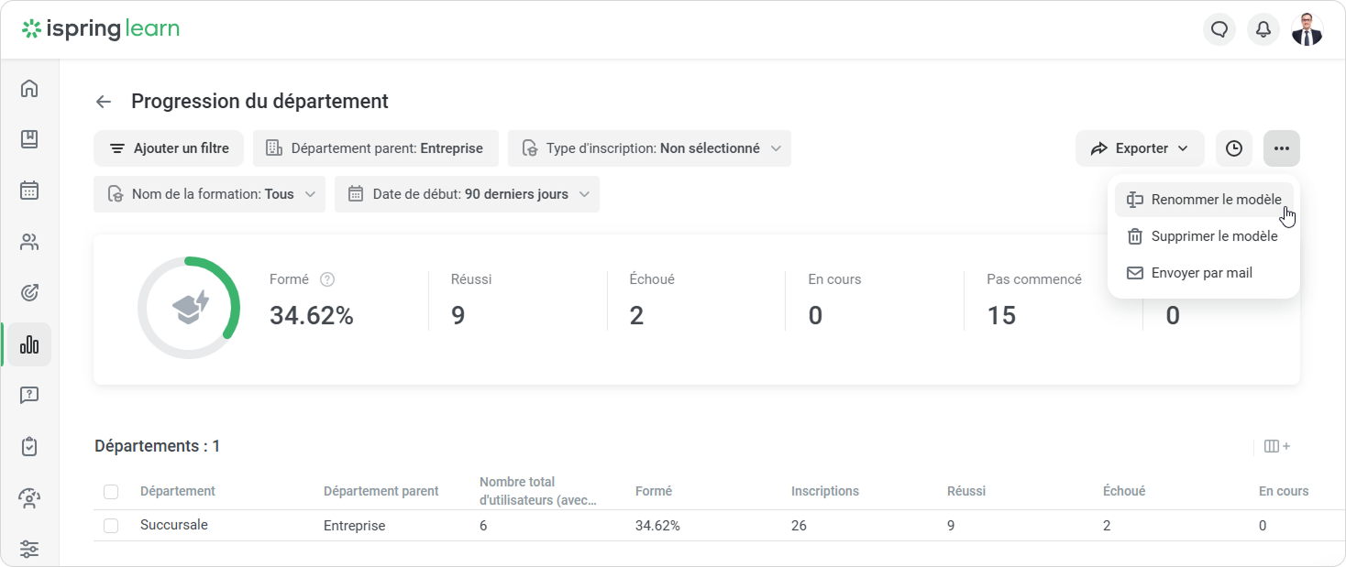The width and height of the screenshot is (1346, 567).
Task: Open the Home icon in sidebar
Action: pos(29,89)
